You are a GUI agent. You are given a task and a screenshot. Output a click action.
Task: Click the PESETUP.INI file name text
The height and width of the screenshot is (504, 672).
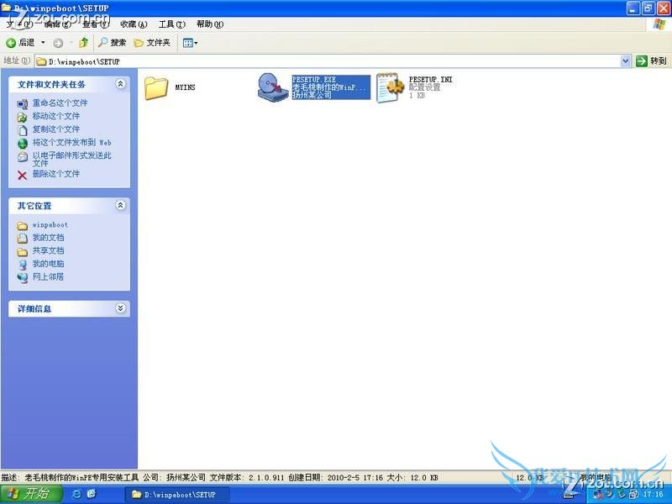(430, 79)
